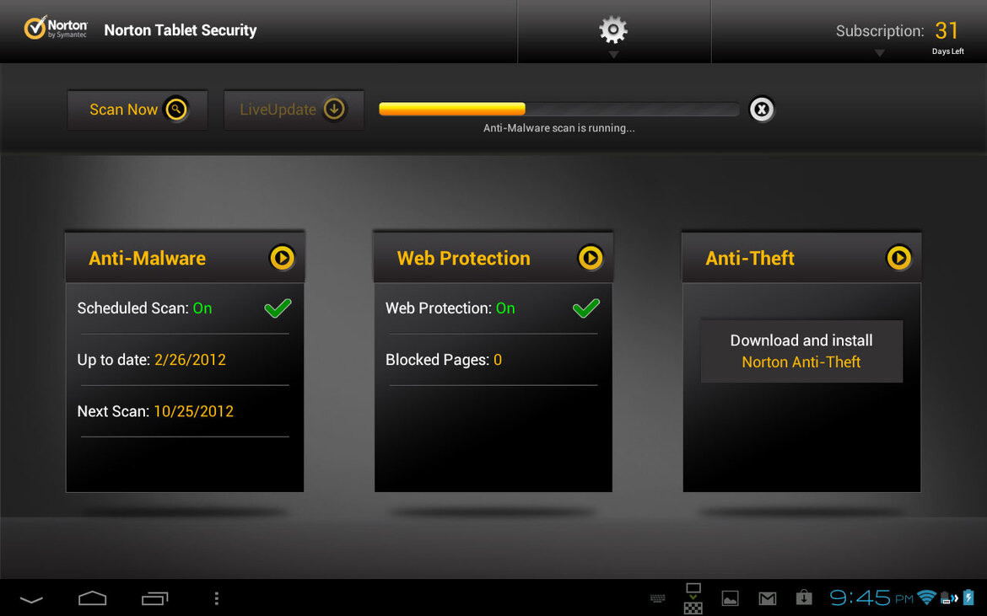Open the Web Protection panel arrow icon

pyautogui.click(x=591, y=258)
